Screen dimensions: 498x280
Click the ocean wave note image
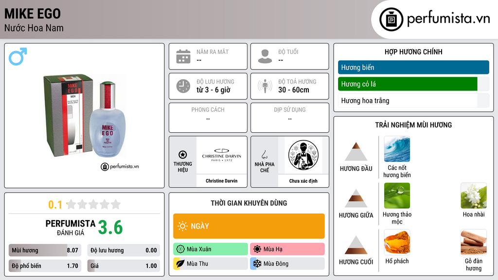(397, 149)
